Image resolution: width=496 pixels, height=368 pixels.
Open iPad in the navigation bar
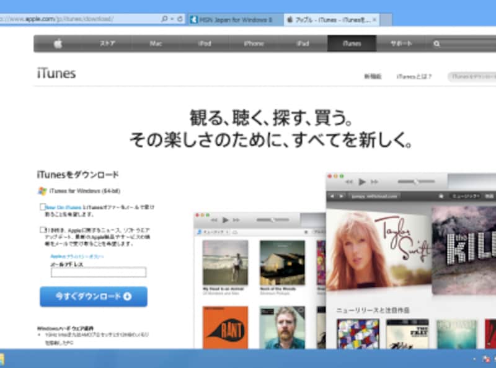pyautogui.click(x=303, y=43)
